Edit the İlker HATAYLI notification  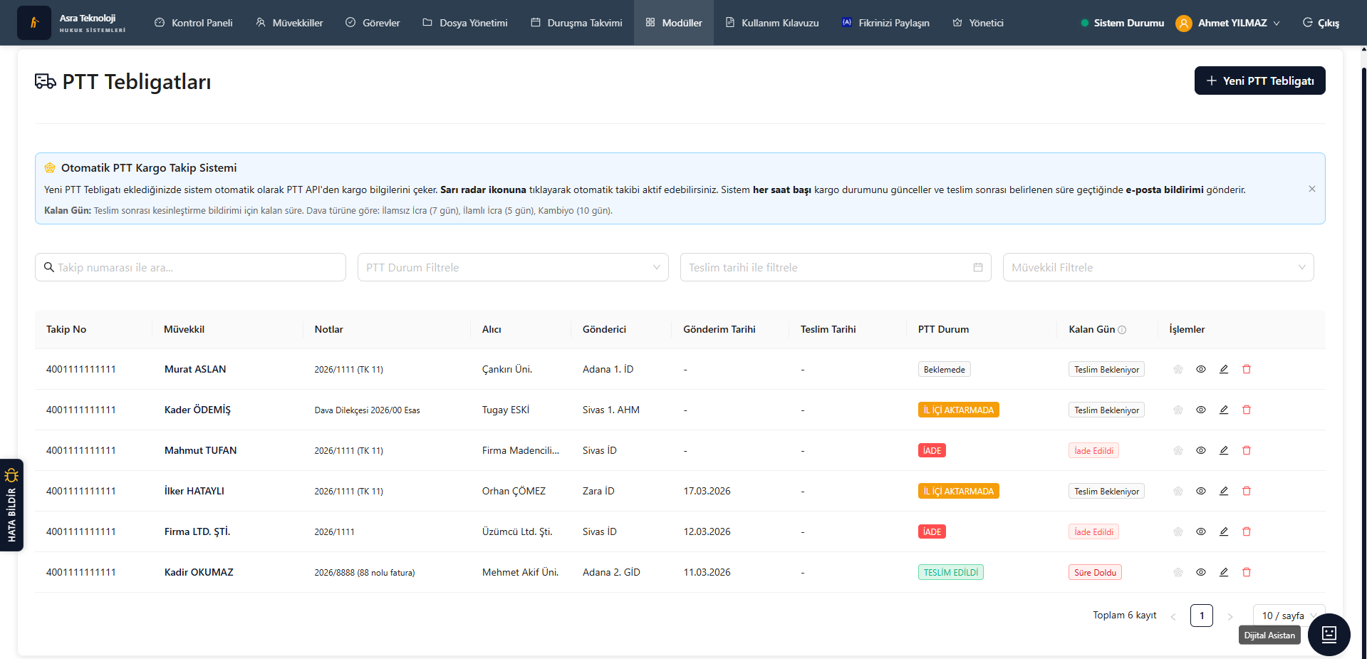[1224, 491]
